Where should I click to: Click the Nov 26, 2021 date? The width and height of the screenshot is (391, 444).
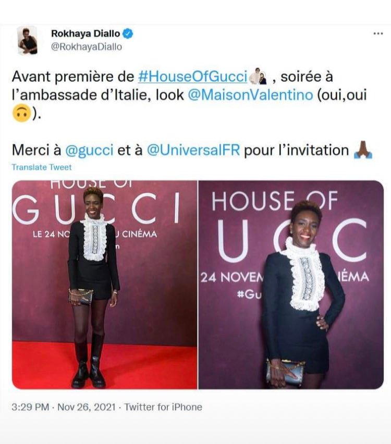pos(87,407)
